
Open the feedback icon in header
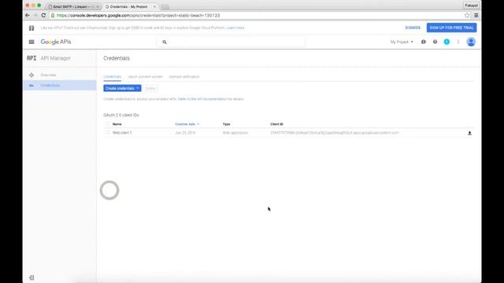pos(424,42)
